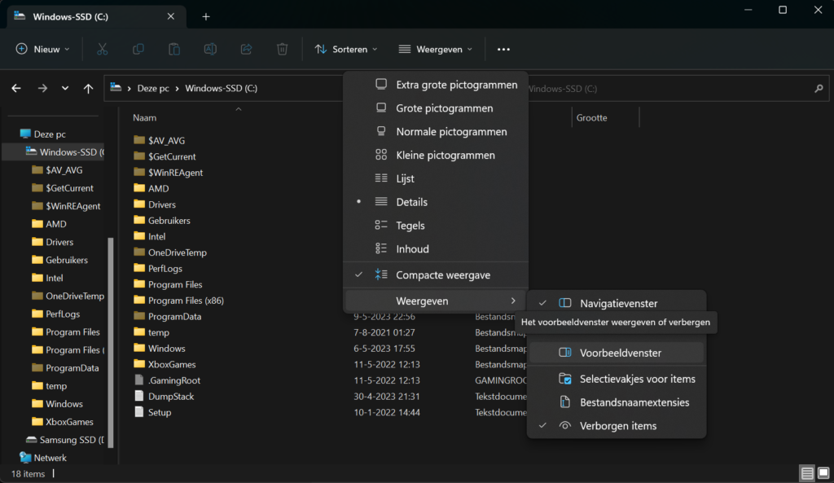
Task: Switch to large thumbnails view in status bar
Action: (x=823, y=473)
